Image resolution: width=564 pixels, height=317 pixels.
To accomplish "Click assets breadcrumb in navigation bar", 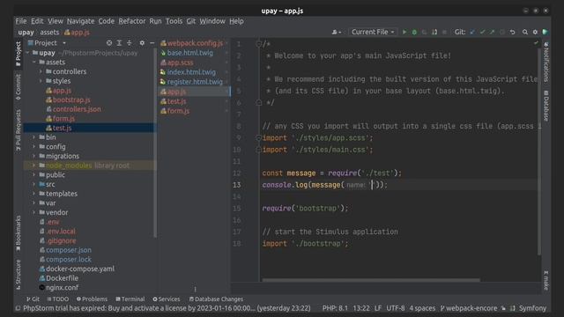I will 49,33.
